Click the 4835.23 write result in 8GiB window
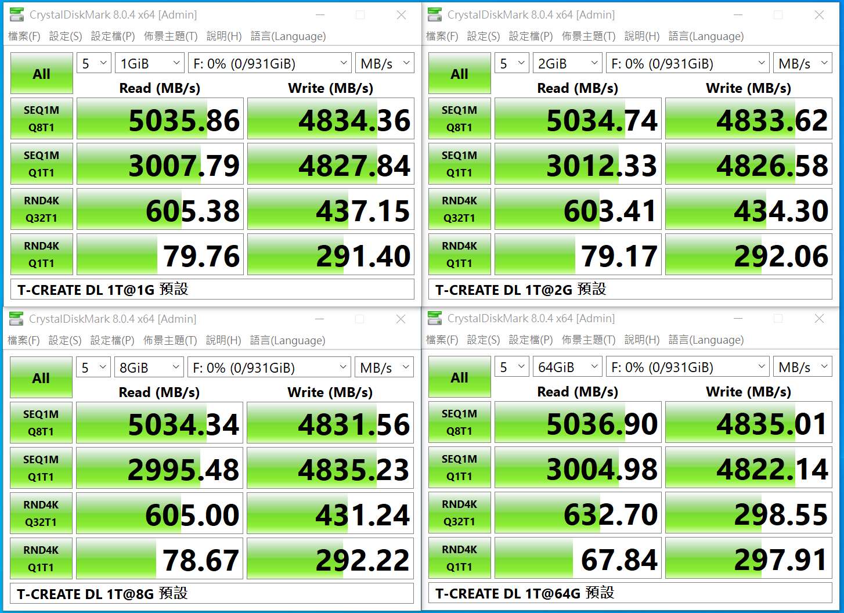 [330, 468]
